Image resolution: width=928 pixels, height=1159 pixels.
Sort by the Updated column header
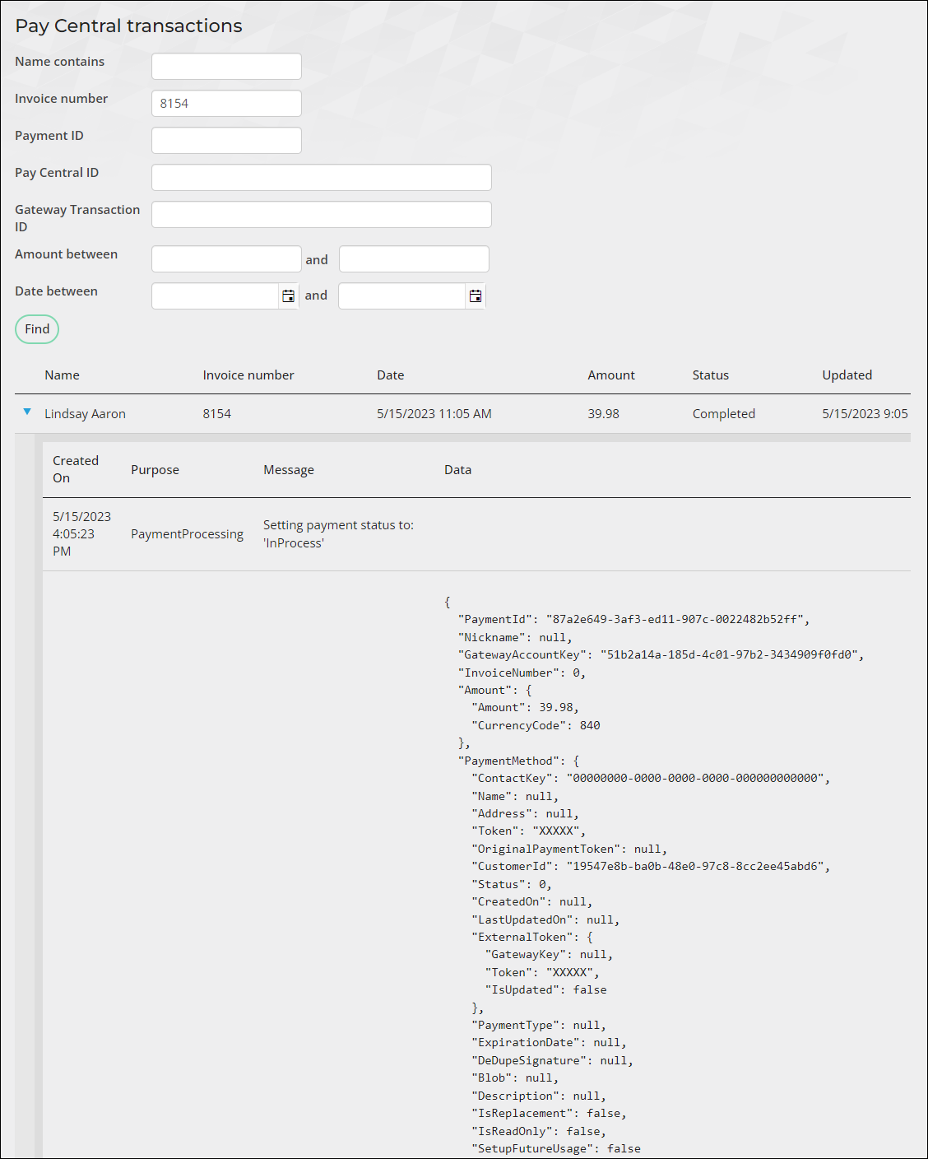(847, 375)
